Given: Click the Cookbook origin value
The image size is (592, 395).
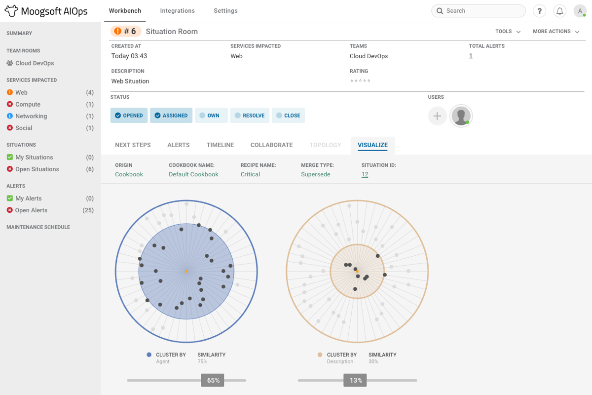Looking at the screenshot, I should pos(129,174).
